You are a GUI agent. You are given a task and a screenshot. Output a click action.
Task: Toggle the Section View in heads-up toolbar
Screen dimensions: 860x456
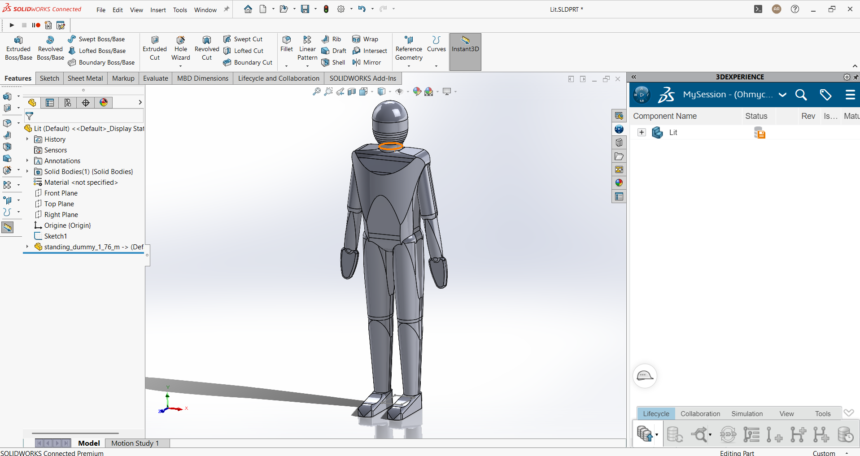pos(351,91)
